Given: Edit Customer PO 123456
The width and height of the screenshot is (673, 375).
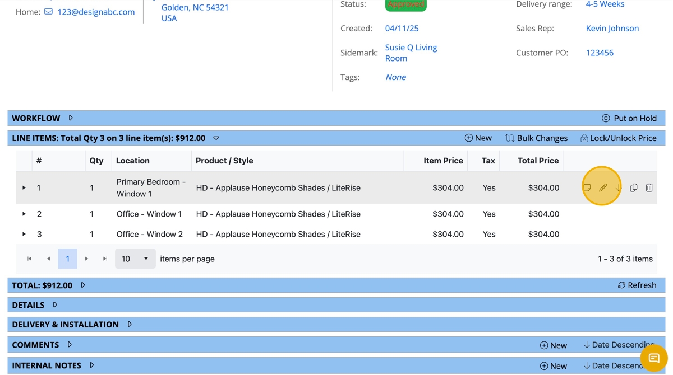Looking at the screenshot, I should click(x=600, y=53).
